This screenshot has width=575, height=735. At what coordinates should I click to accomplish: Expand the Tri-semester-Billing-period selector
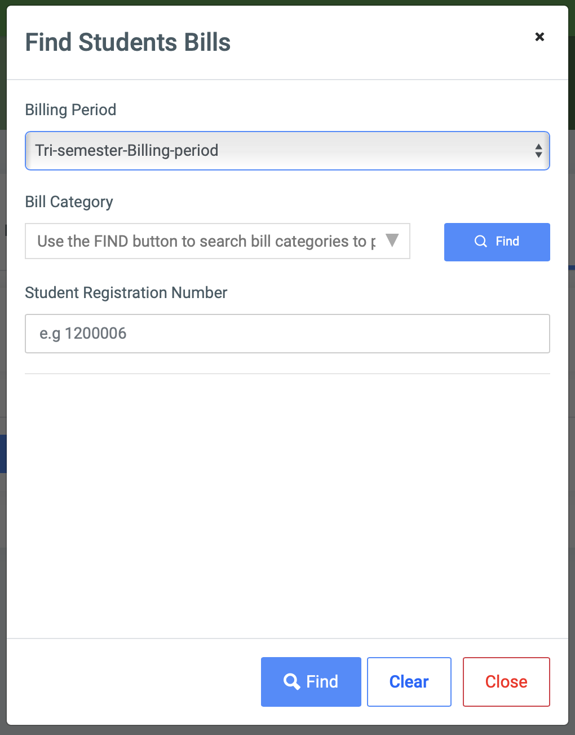(x=287, y=151)
